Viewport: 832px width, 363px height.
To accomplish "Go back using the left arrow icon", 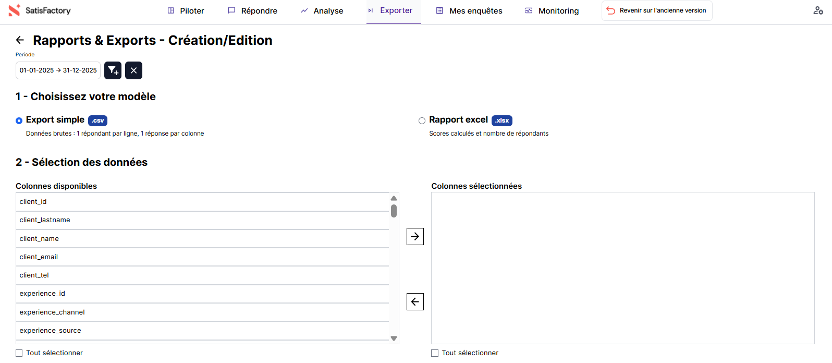I will coord(20,40).
